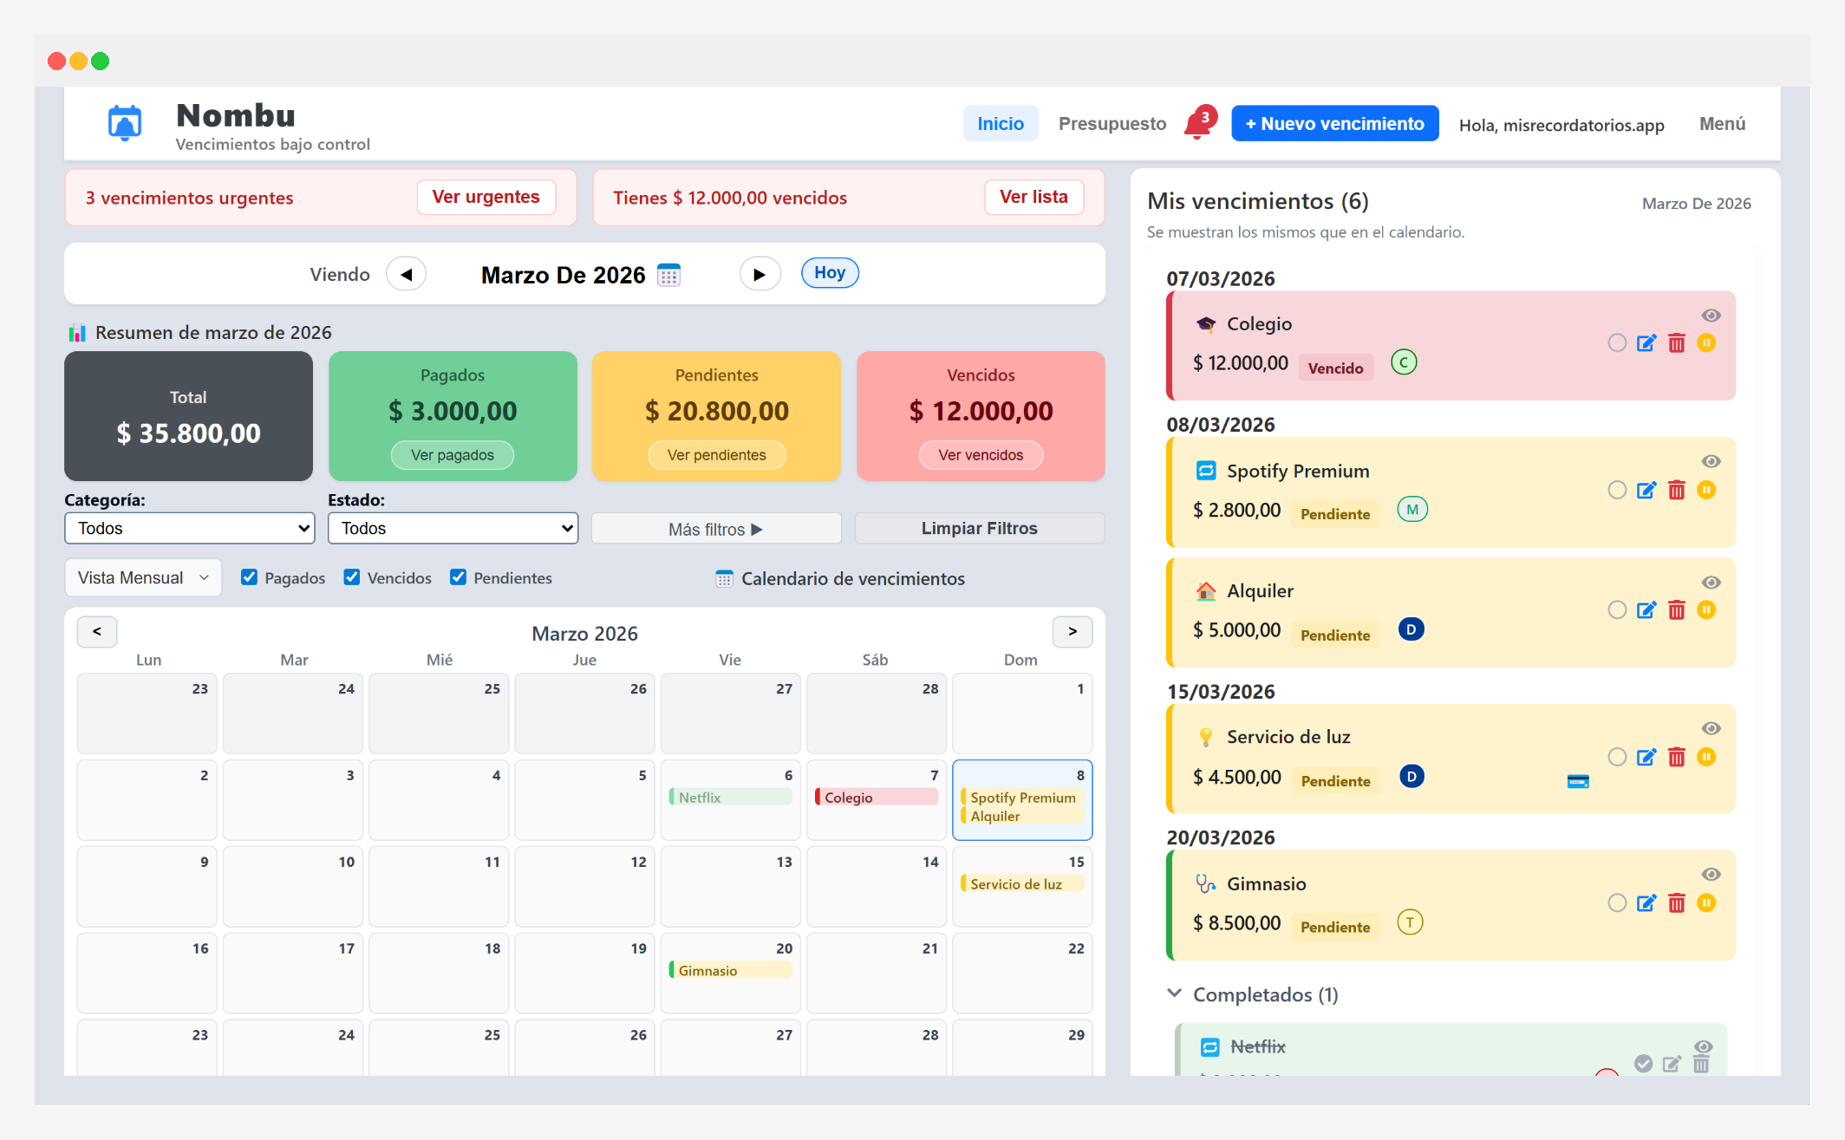Collapse the Completados section
The height and width of the screenshot is (1140, 1845).
tap(1175, 993)
